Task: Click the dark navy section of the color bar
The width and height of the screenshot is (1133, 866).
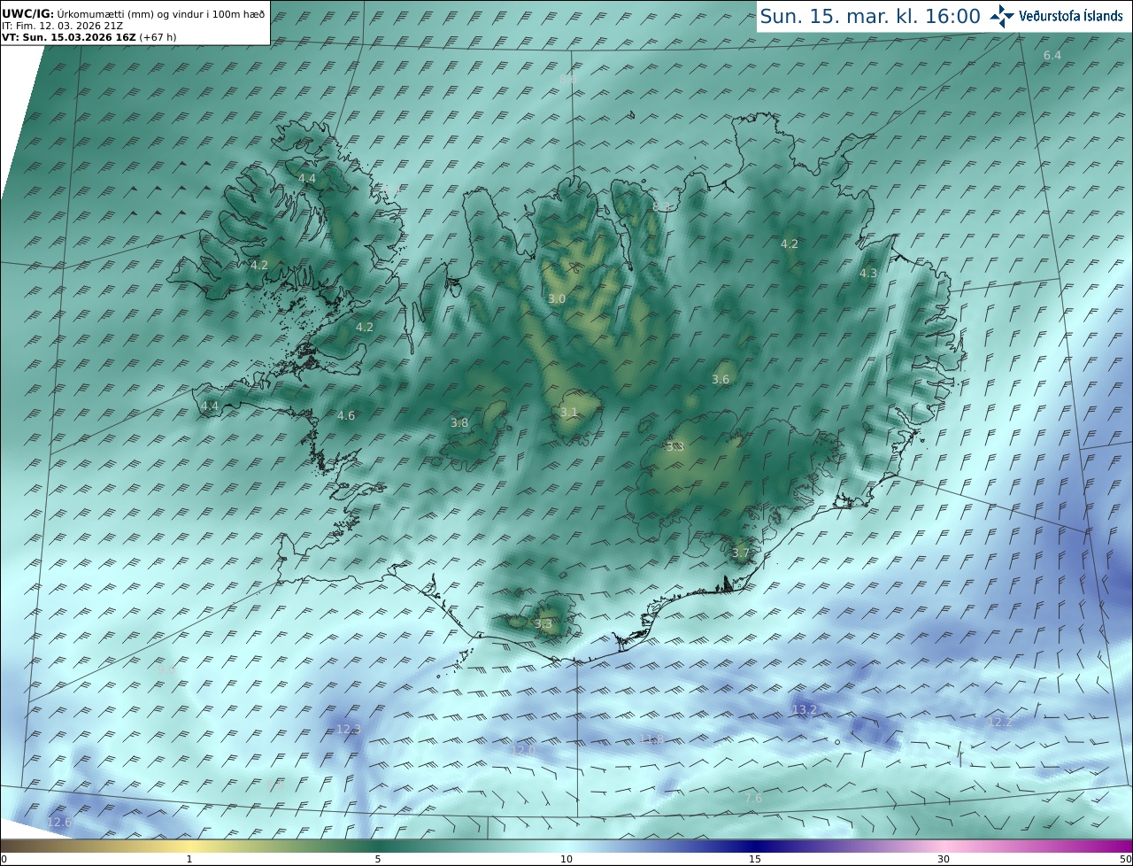Action: click(x=755, y=846)
